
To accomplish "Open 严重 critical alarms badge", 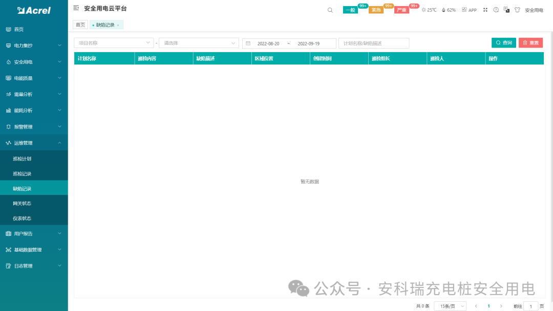I will tap(402, 10).
